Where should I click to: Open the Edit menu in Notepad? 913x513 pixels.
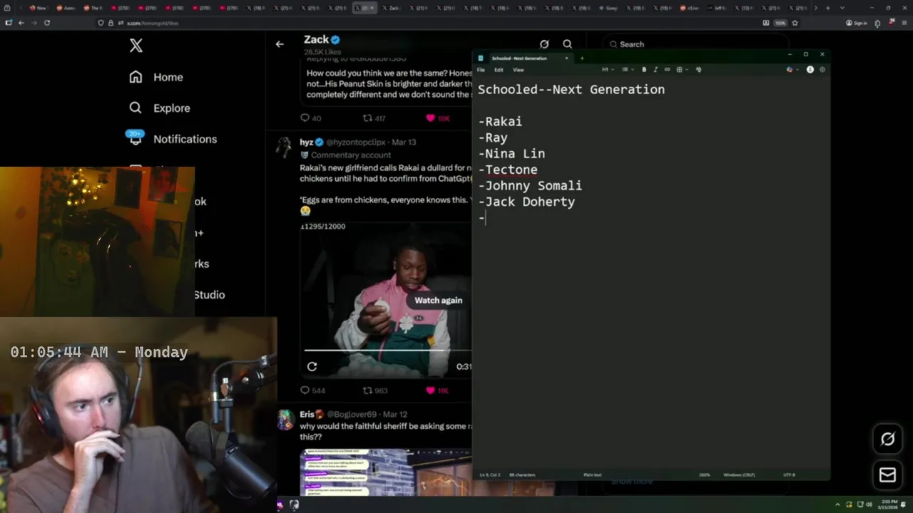pyautogui.click(x=499, y=70)
